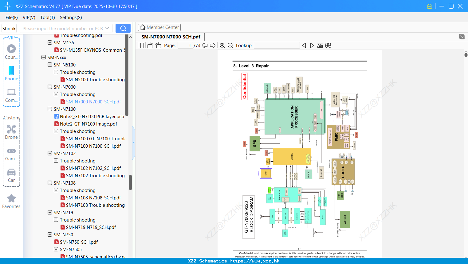
Task: Open SM-N5100 Trouble shooting file
Action: [x=95, y=79]
